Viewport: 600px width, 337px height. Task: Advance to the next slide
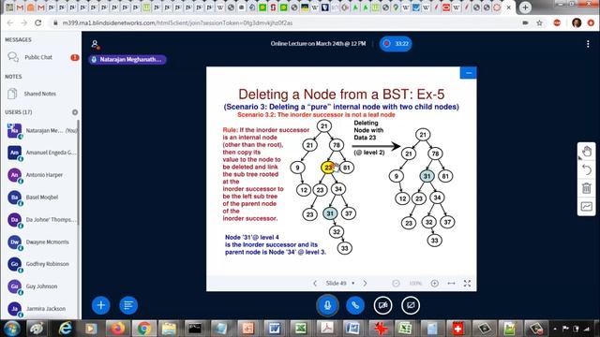(365, 284)
